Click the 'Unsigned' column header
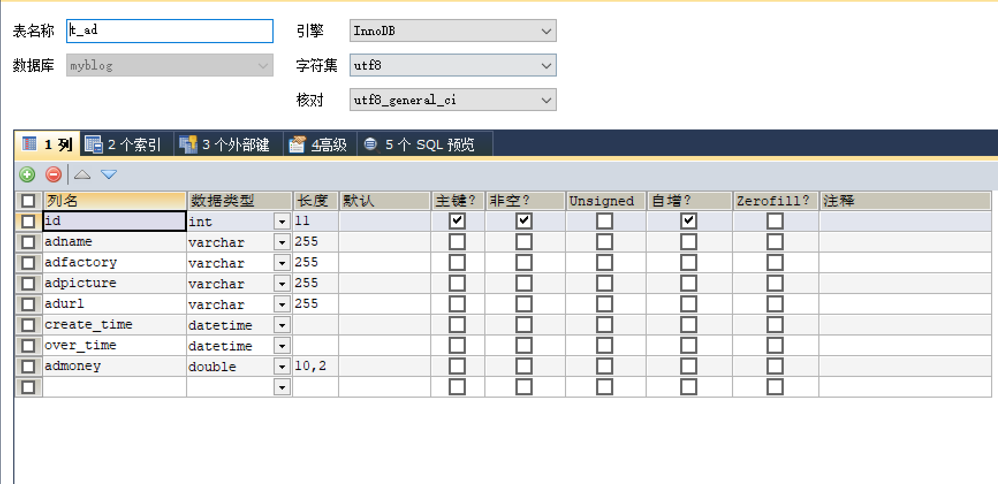This screenshot has width=998, height=484. [606, 201]
